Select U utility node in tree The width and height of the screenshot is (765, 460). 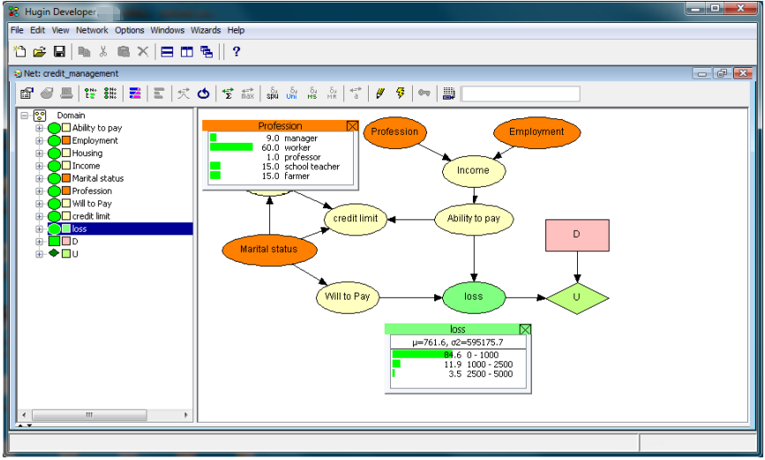(75, 255)
